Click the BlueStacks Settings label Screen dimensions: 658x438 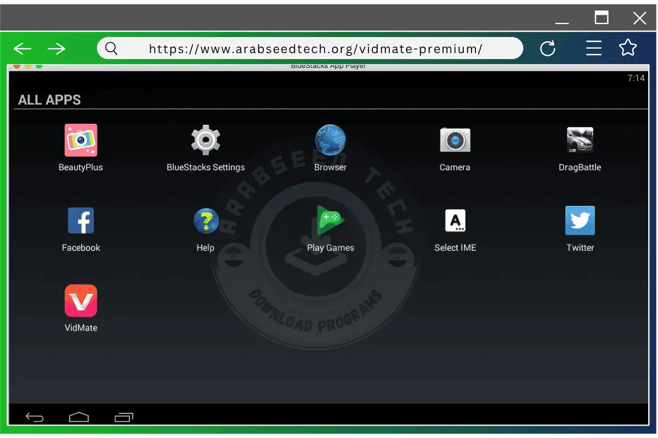point(206,168)
